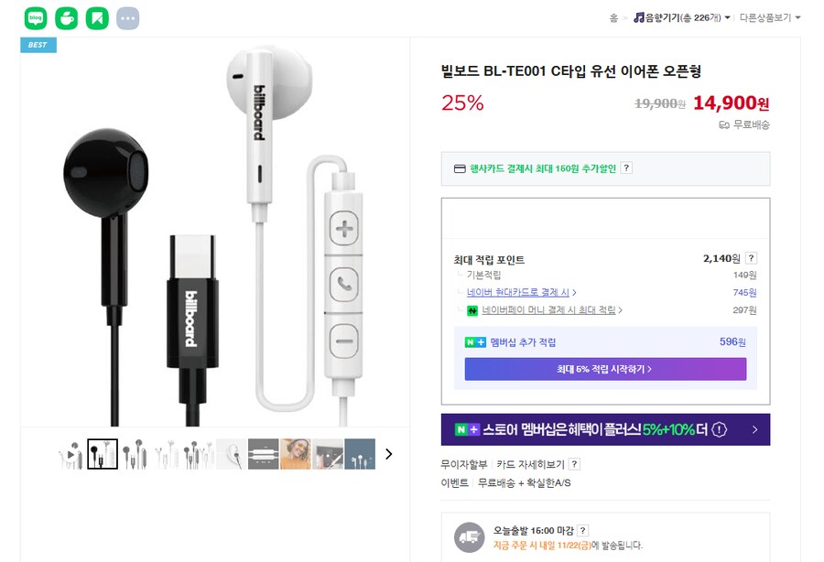Select the currently highlighted earphone thumbnail

[x=103, y=453]
